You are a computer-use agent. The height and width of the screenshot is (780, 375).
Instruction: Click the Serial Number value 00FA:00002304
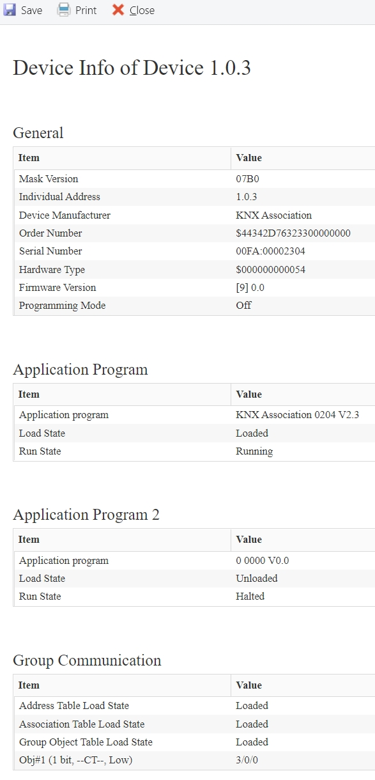coord(270,251)
